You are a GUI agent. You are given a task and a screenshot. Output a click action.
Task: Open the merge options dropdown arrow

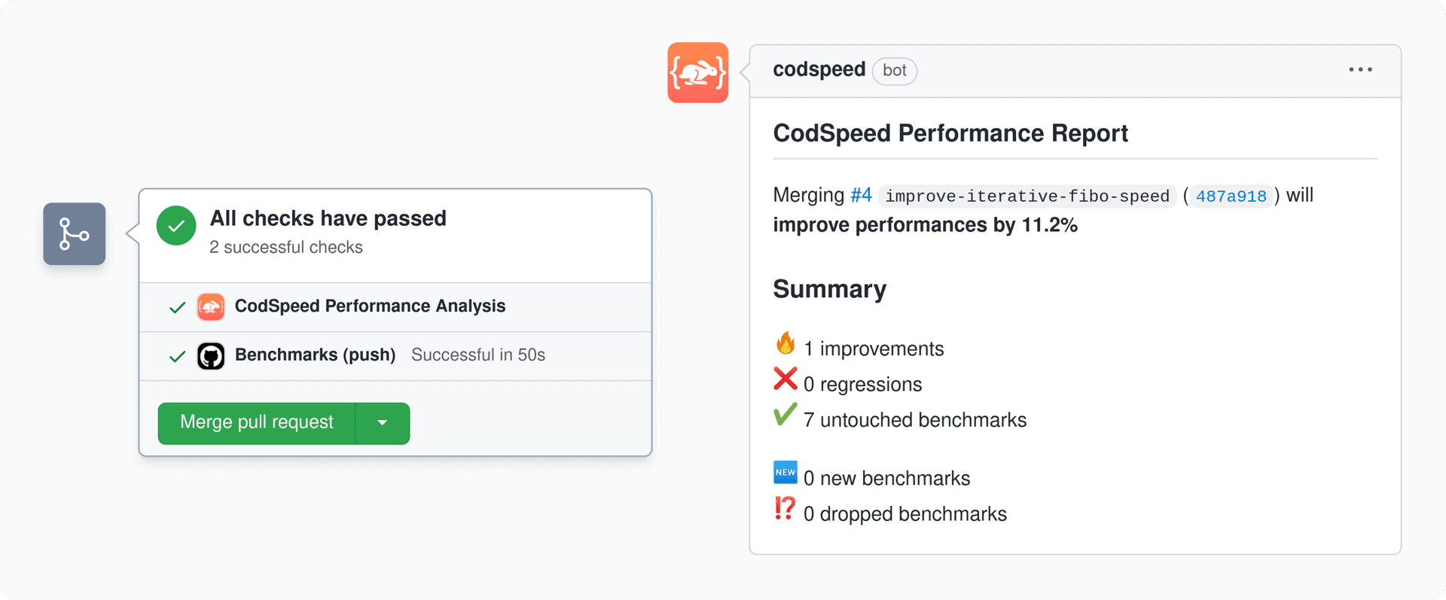[x=382, y=423]
